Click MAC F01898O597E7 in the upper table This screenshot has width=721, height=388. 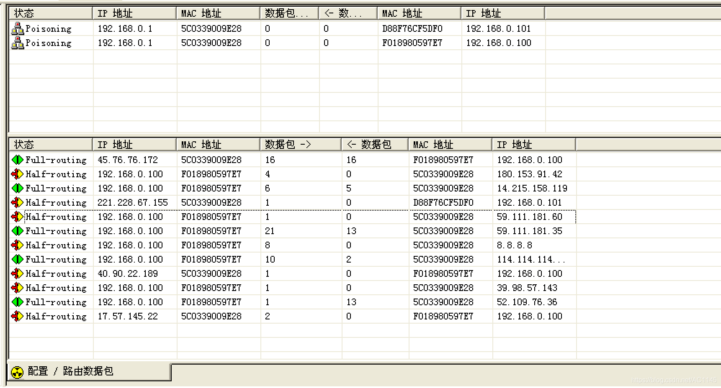pyautogui.click(x=412, y=43)
